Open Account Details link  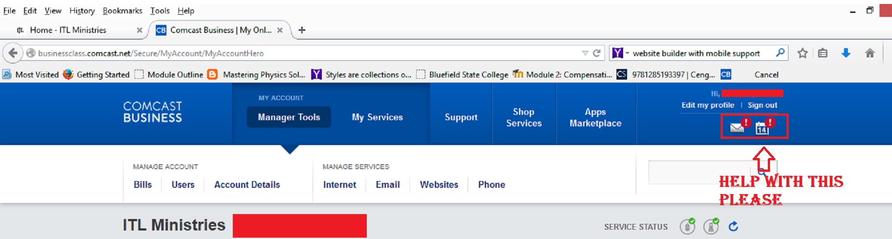[x=247, y=185]
